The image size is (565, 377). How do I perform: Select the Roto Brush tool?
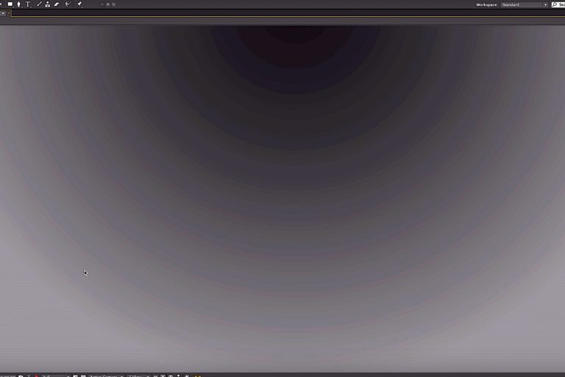[68, 4]
